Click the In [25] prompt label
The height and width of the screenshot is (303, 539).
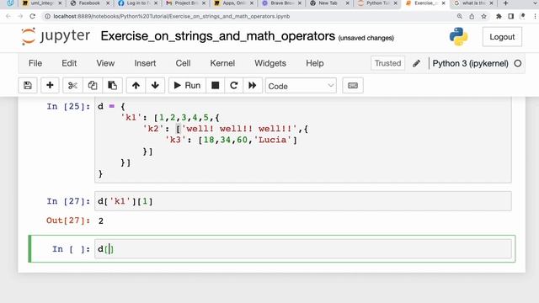coord(68,107)
